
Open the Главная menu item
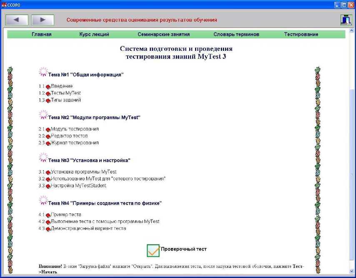click(x=42, y=35)
